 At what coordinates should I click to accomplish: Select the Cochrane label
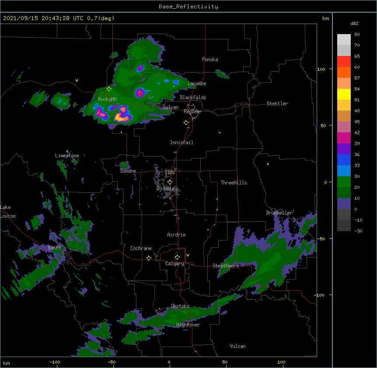[x=141, y=248]
